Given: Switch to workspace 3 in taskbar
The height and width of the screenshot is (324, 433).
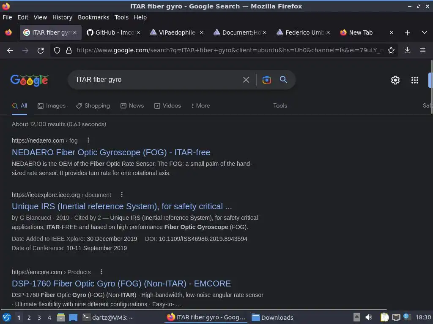Looking at the screenshot, I should pyautogui.click(x=39, y=318).
